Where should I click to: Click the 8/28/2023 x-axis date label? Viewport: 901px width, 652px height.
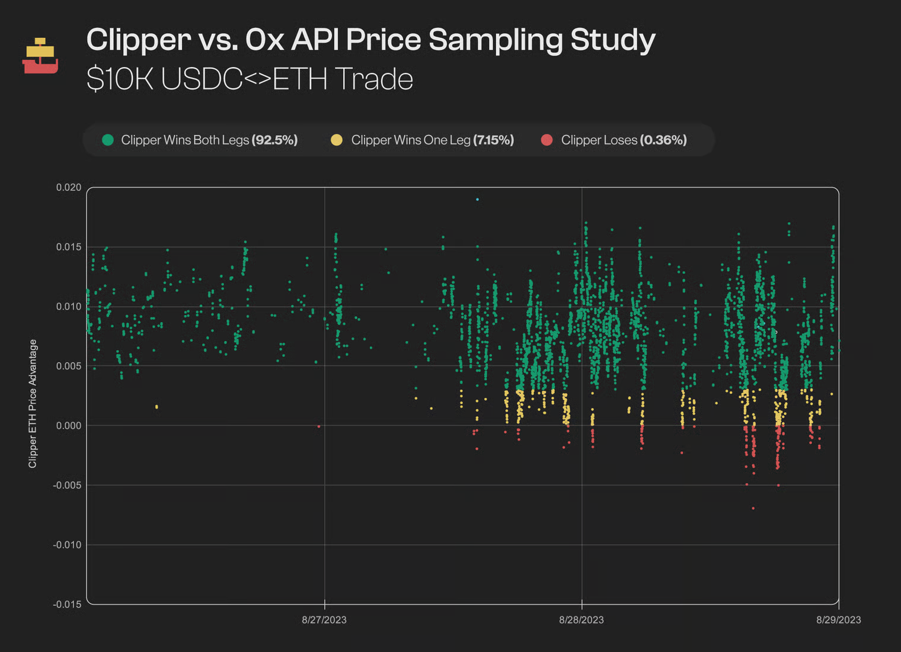pyautogui.click(x=582, y=620)
